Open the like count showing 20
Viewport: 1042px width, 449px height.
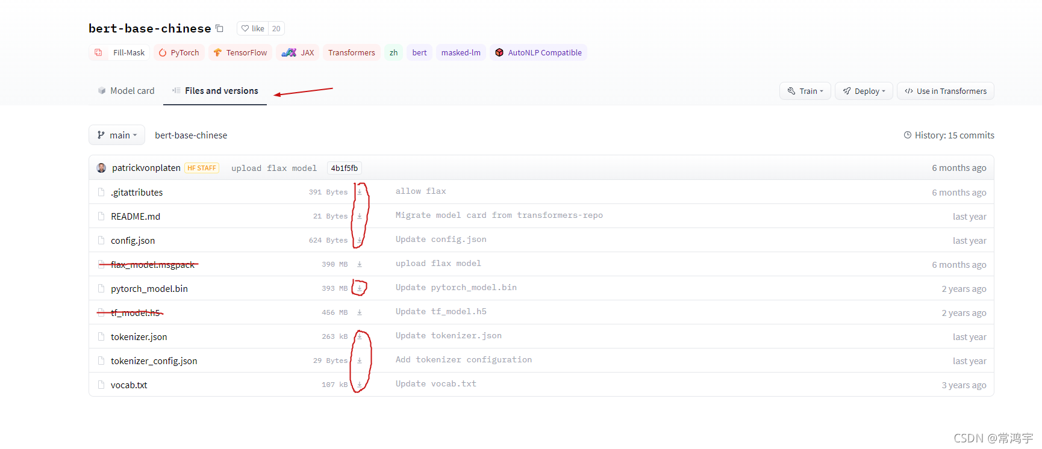[276, 28]
